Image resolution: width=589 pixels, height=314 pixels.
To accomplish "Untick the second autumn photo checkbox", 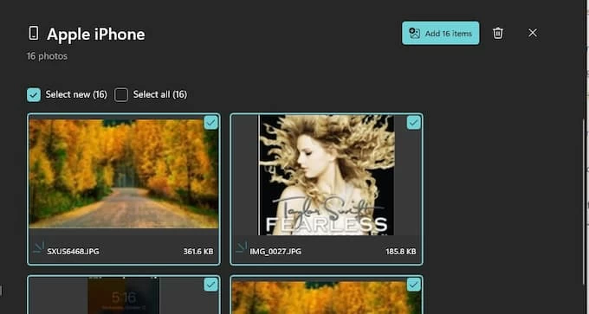I will pos(413,285).
